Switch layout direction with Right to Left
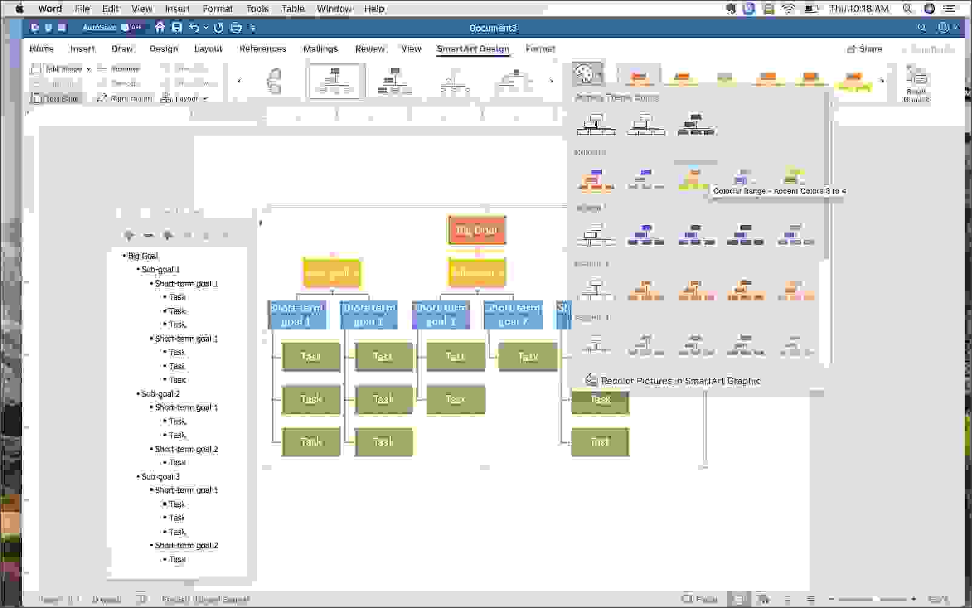The width and height of the screenshot is (972, 608). pos(124,98)
